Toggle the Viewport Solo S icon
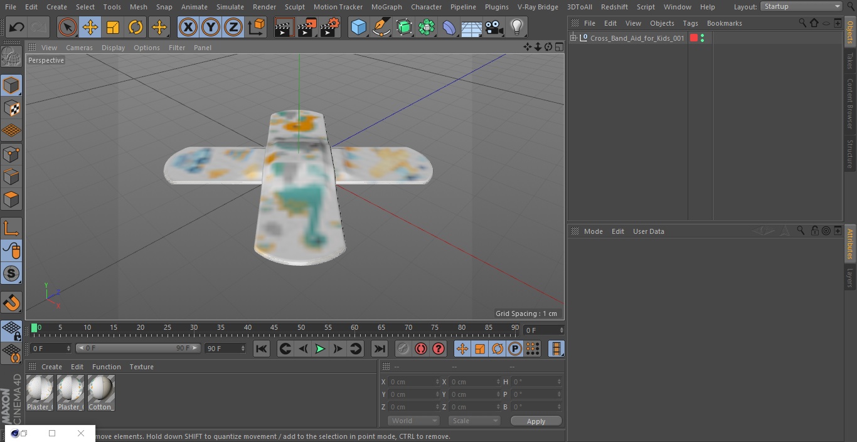The image size is (857, 442). coord(11,273)
